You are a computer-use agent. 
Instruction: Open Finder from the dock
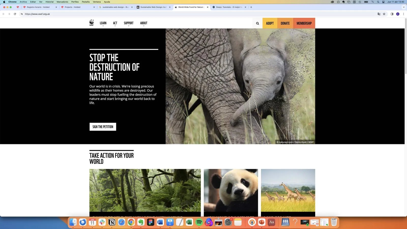tap(73, 222)
